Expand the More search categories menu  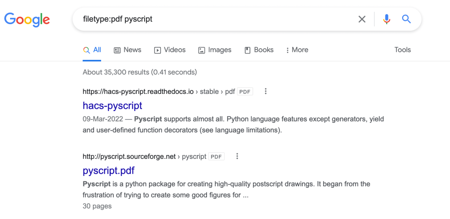297,50
